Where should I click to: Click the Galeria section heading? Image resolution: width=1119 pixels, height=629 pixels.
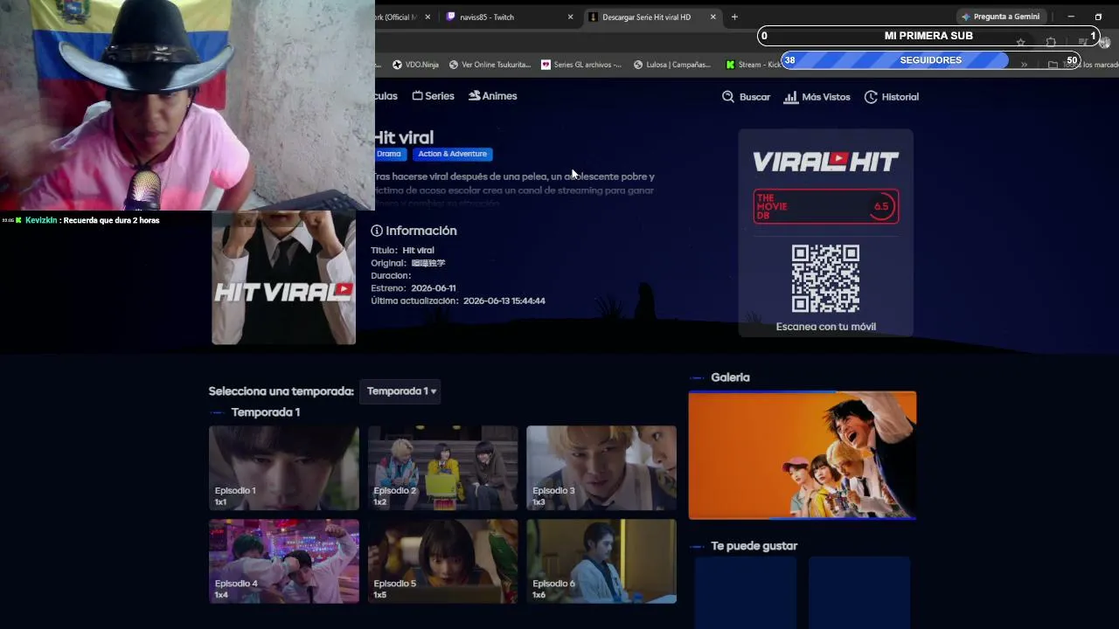pos(731,377)
